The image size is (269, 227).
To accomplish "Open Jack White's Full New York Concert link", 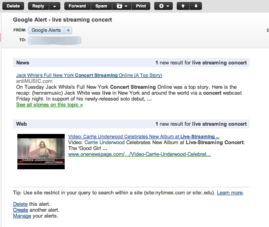I will [x=89, y=75].
